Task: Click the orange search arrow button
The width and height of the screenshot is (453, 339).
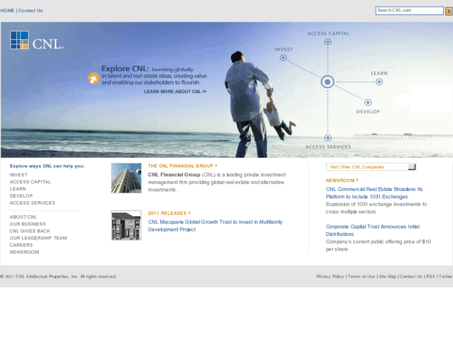Action: 449,11
